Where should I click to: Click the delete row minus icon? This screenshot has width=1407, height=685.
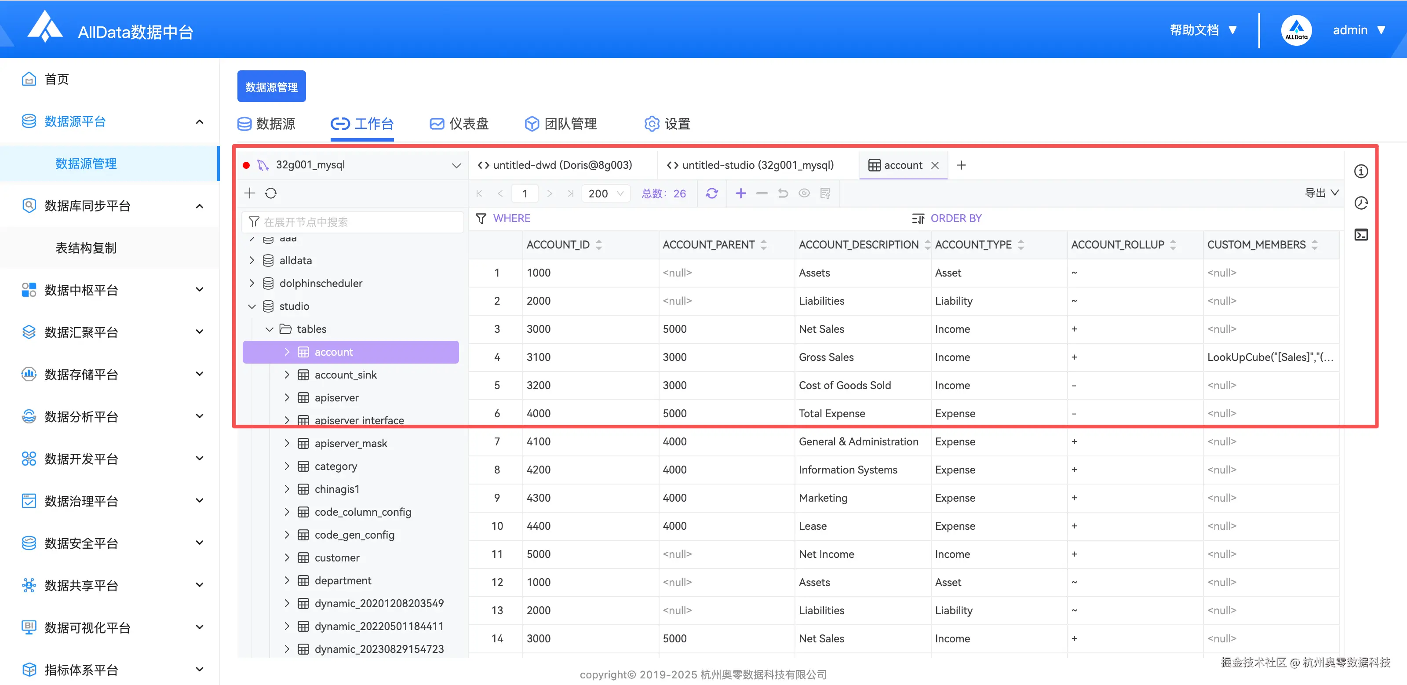pyautogui.click(x=762, y=193)
